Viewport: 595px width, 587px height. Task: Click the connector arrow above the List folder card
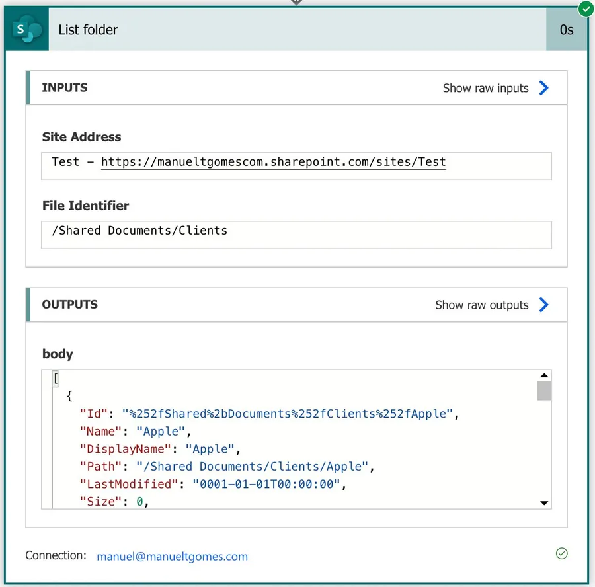point(297,3)
